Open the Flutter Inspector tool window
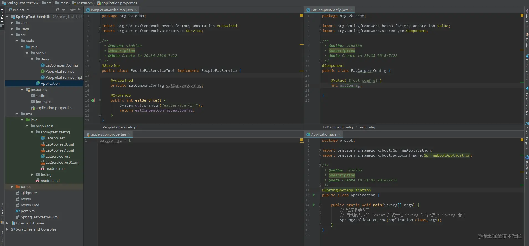 tap(527, 101)
